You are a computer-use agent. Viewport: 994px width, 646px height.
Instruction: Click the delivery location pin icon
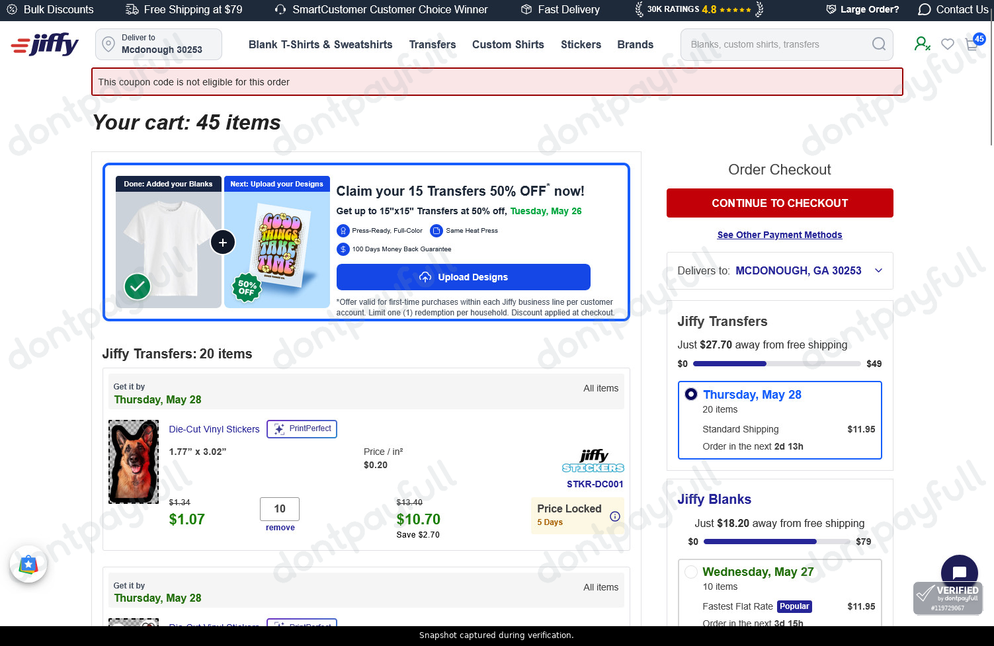coord(109,44)
